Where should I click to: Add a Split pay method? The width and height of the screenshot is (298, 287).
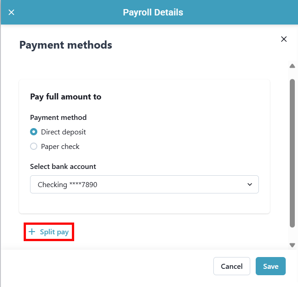tap(54, 232)
